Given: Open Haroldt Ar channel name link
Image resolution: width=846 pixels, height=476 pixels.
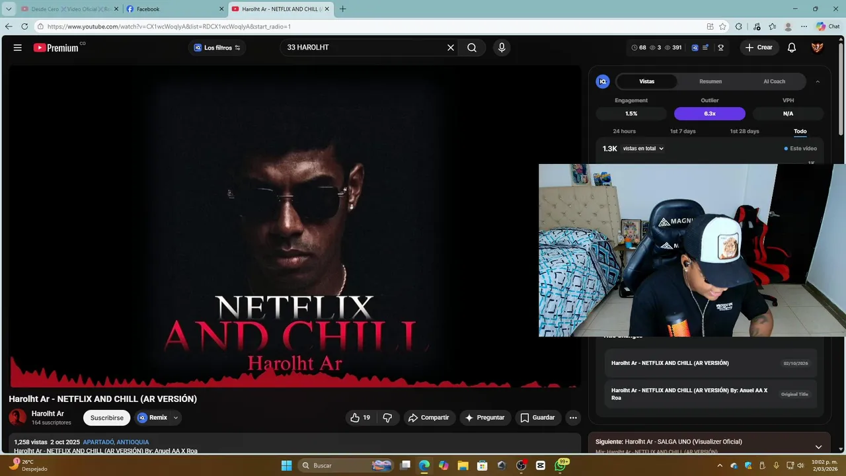Looking at the screenshot, I should tap(48, 414).
